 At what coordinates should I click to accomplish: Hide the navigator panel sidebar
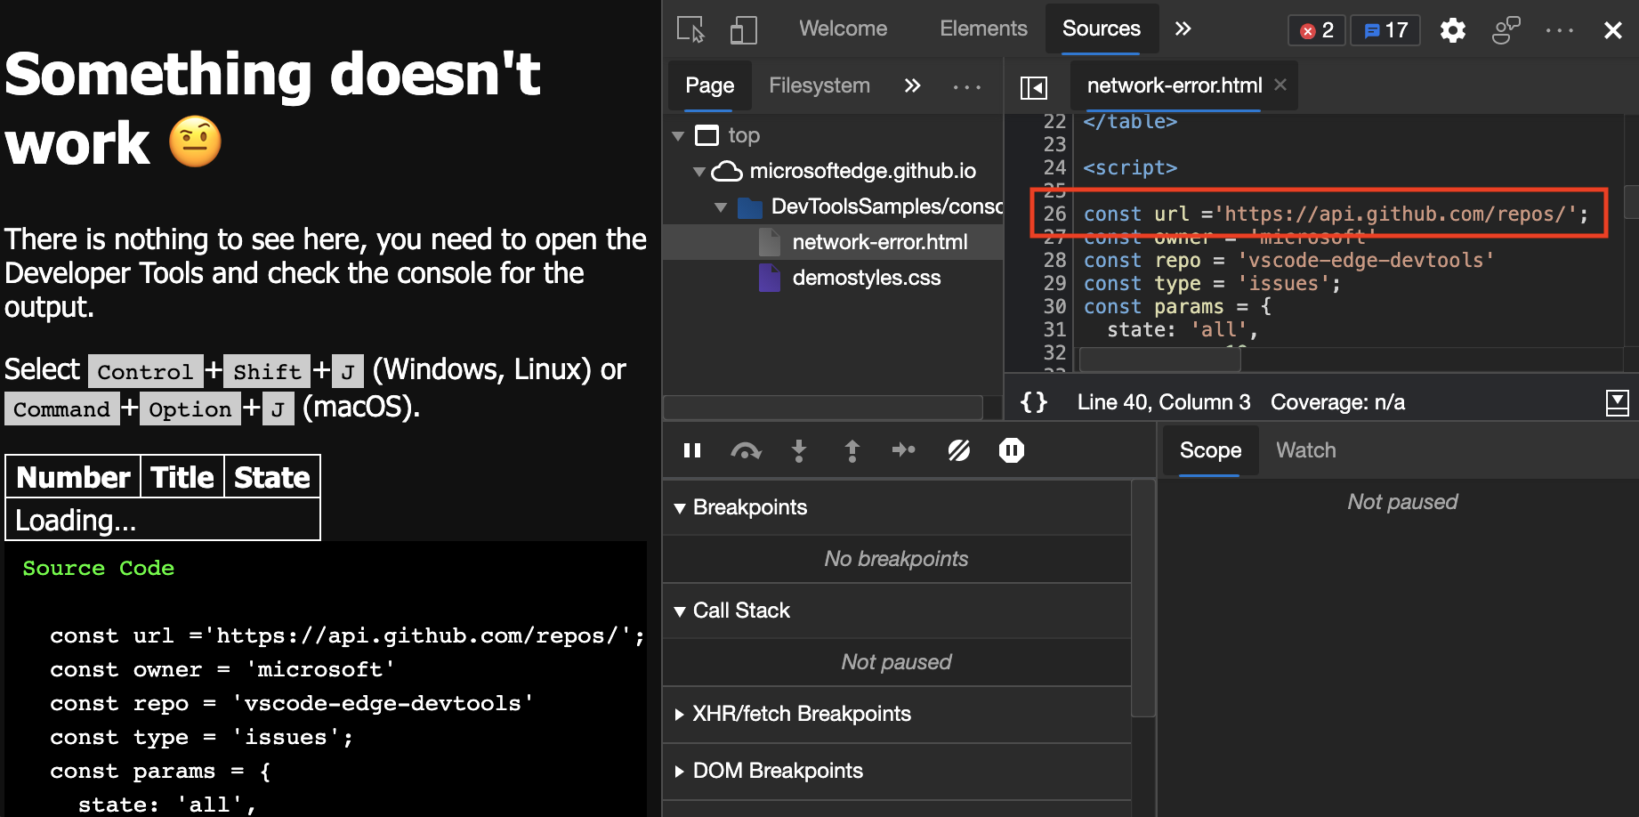click(1033, 86)
